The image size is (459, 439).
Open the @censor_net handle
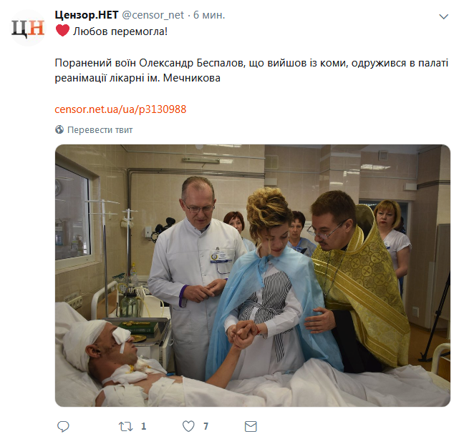click(x=153, y=15)
